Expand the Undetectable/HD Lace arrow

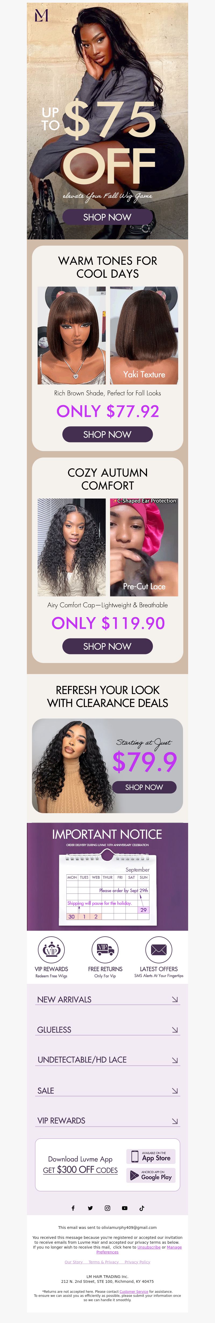click(175, 1060)
